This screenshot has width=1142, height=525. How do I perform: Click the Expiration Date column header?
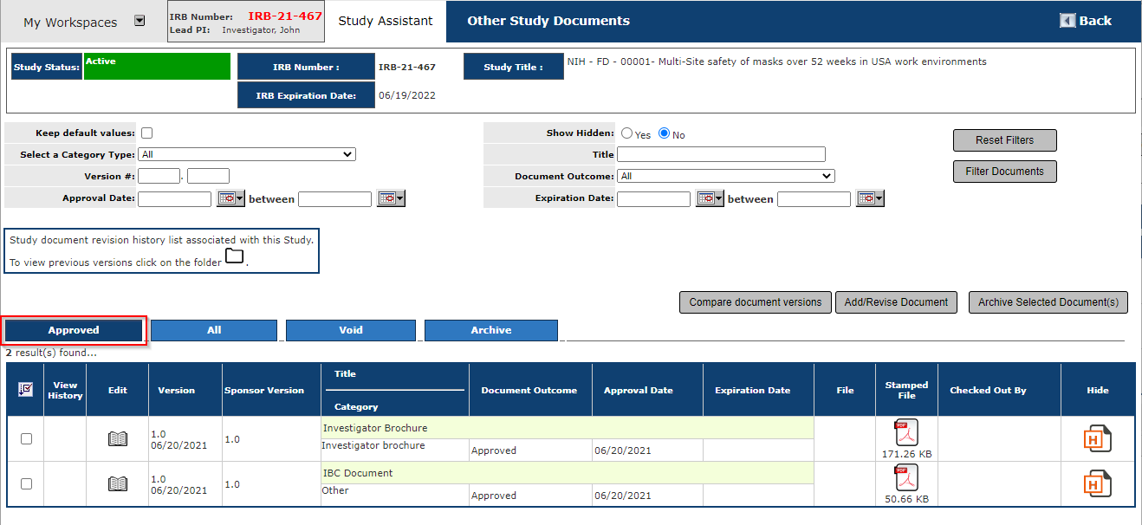pyautogui.click(x=753, y=391)
